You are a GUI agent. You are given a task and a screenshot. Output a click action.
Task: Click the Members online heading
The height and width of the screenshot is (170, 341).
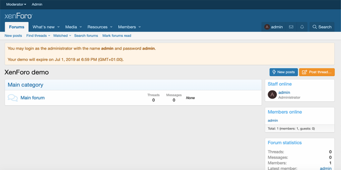(285, 112)
